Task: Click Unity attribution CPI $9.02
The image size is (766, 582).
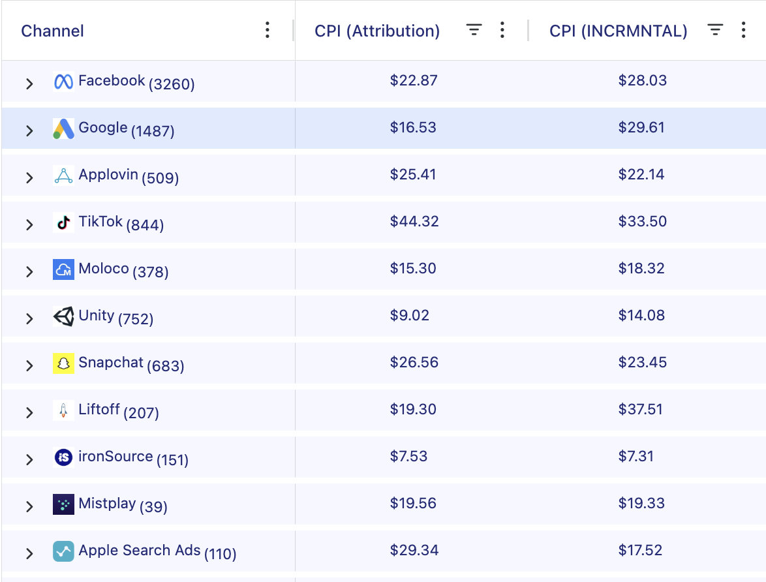Action: [409, 314]
